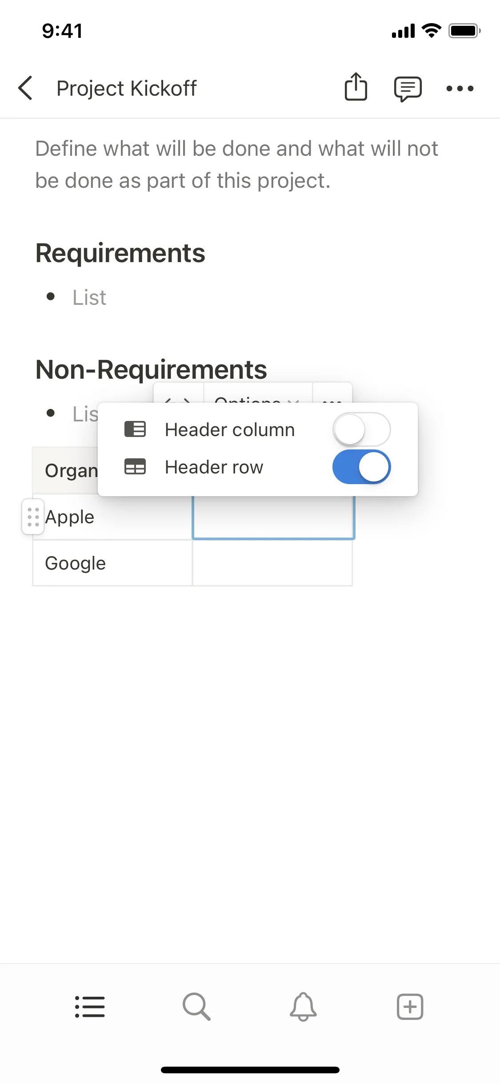Open the three-dot menu at top right
The image size is (500, 1084).
coord(460,88)
